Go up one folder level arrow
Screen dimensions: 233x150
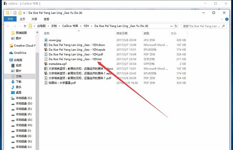(25, 26)
